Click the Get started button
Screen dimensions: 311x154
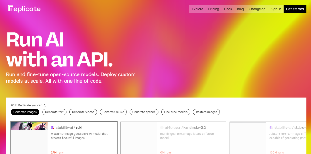[295, 9]
